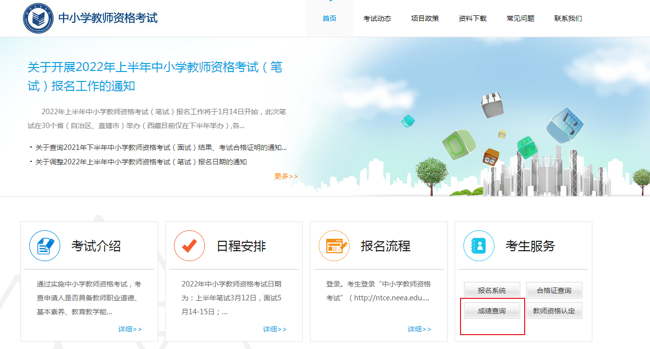The image size is (650, 349).
Task: Go to the 联系我们 page
Action: 568,18
